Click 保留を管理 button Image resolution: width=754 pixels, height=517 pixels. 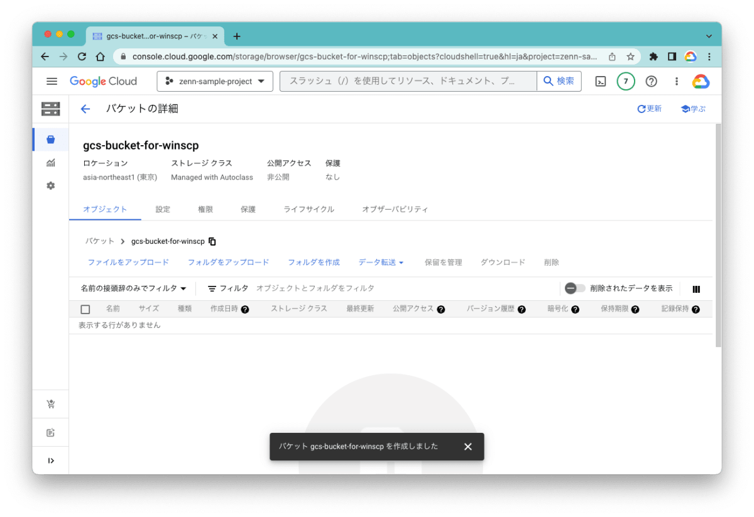[x=443, y=263]
